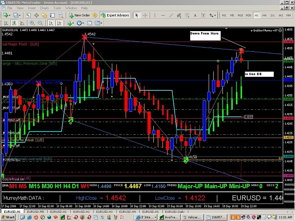
Task: Select the horizontal line drawing tool
Action: [163, 15]
